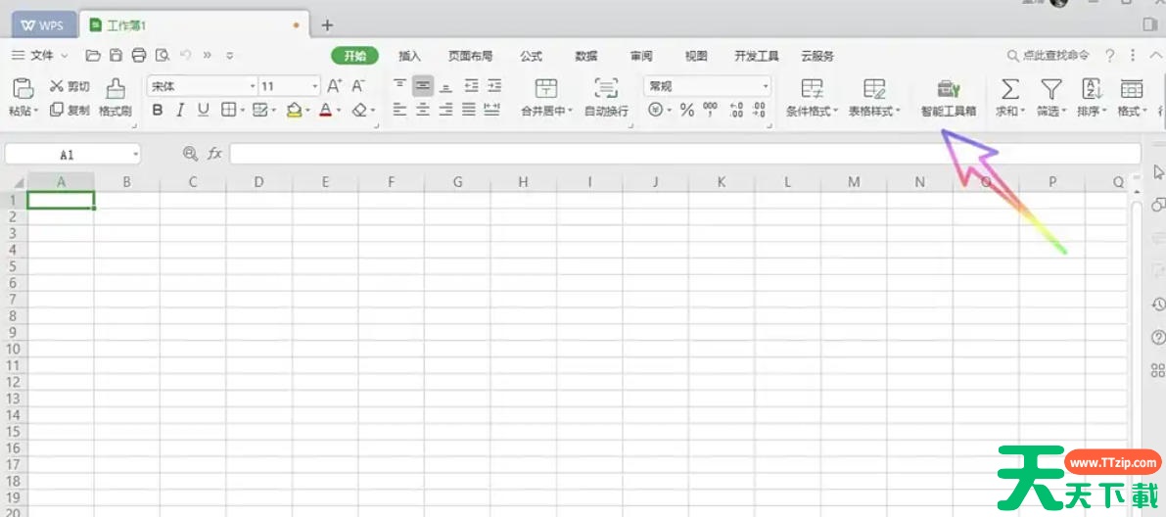This screenshot has height=517, width=1166.
Task: Switch to 插入 ribbon tab
Action: tap(410, 56)
